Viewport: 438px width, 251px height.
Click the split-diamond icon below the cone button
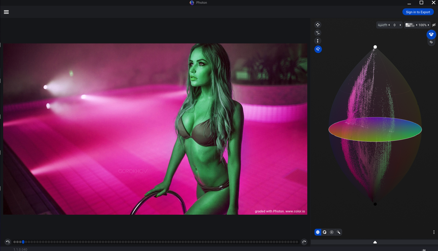(431, 42)
